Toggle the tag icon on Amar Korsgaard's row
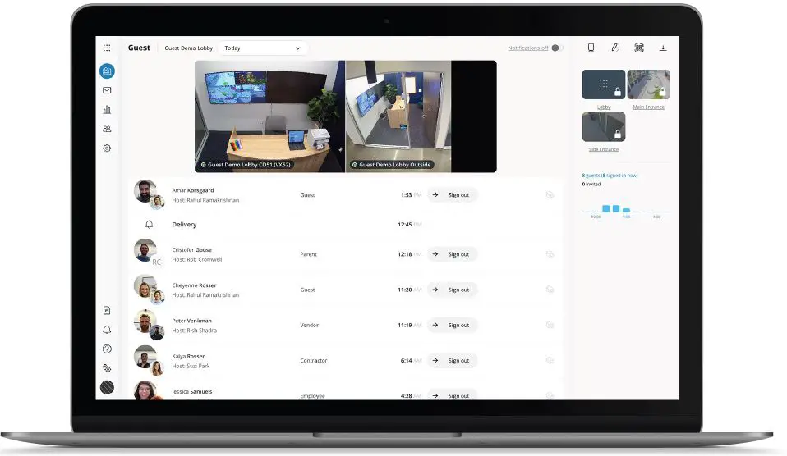The image size is (787, 456). pyautogui.click(x=550, y=195)
